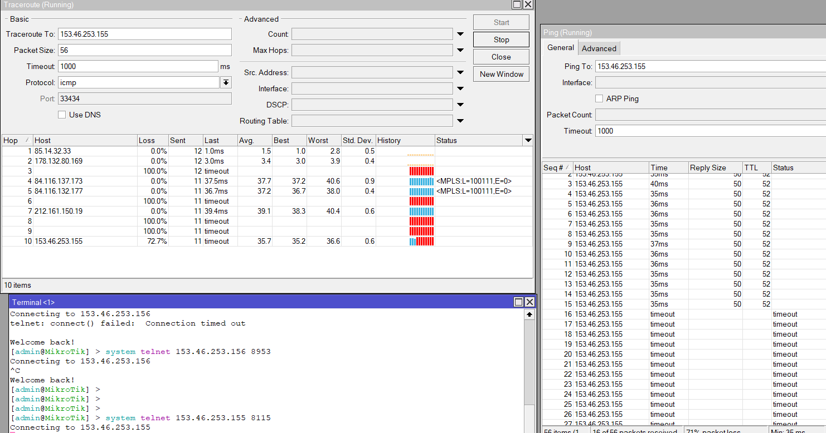Image resolution: width=826 pixels, height=433 pixels.
Task: Open the Protocol icmp dropdown
Action: pos(226,82)
